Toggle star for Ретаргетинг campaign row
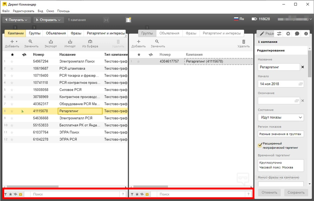Screen dimensions: 314x201 12,111
